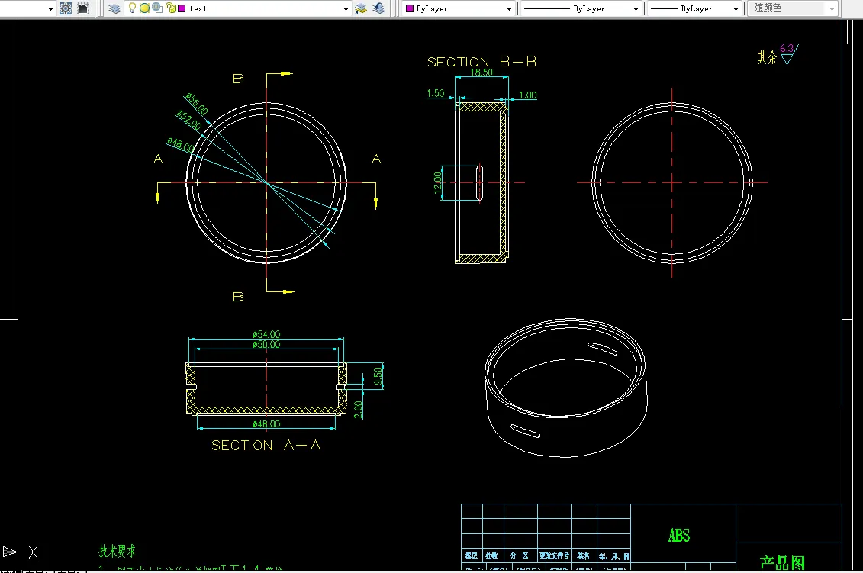This screenshot has width=863, height=573.
Task: Toggle the text layer freeze sun icon
Action: 144,8
